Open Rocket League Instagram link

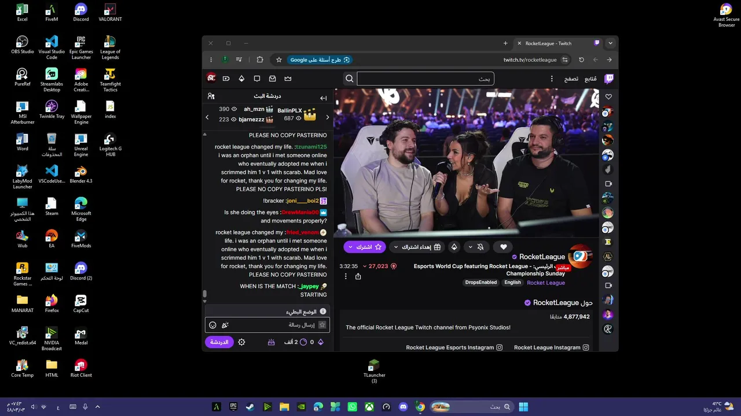pyautogui.click(x=551, y=347)
